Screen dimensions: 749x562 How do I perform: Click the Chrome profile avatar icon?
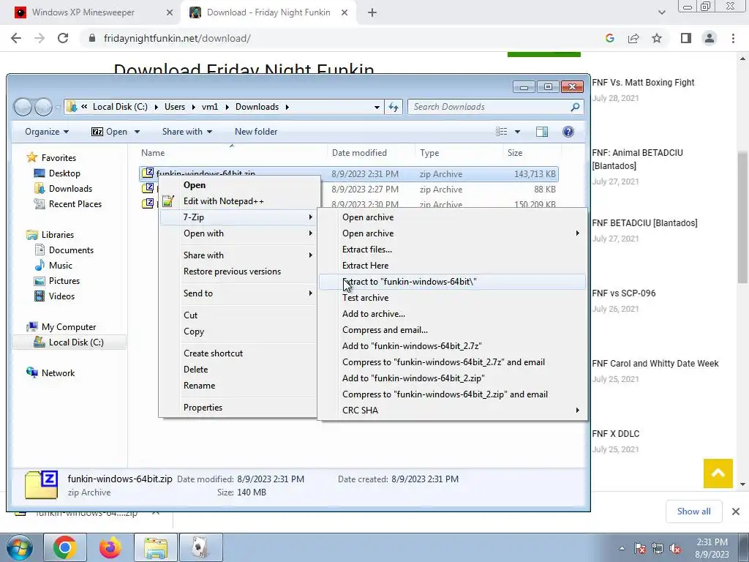pyautogui.click(x=710, y=38)
